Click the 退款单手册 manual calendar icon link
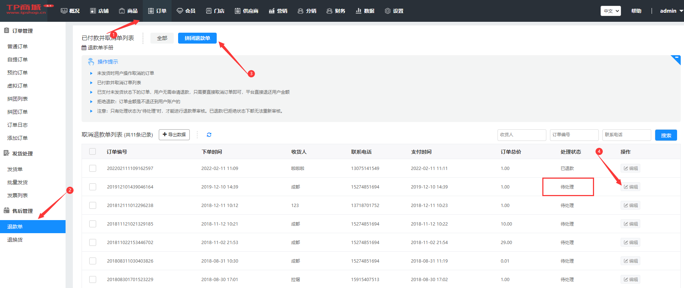 97,48
